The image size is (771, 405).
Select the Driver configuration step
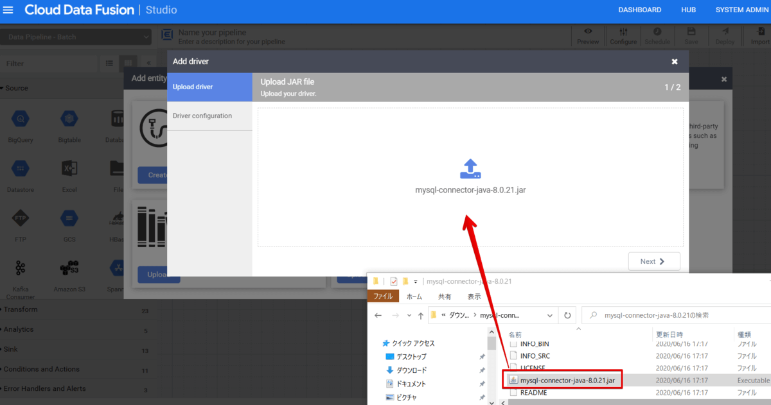(x=209, y=116)
